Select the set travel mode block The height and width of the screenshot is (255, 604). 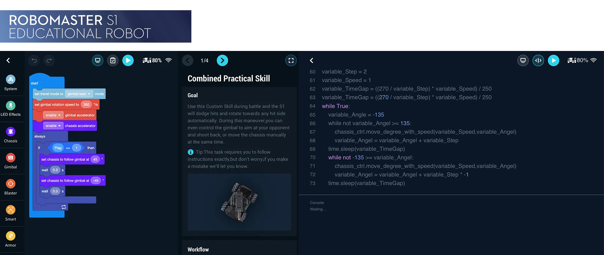(x=69, y=94)
